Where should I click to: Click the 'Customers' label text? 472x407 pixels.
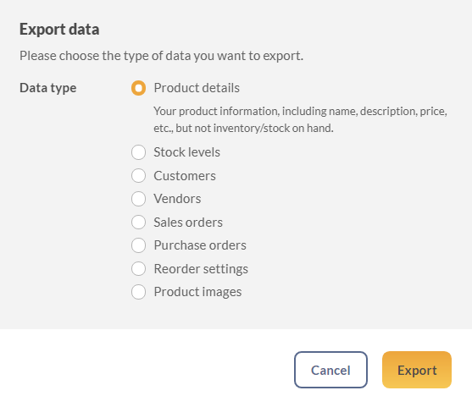coord(185,175)
